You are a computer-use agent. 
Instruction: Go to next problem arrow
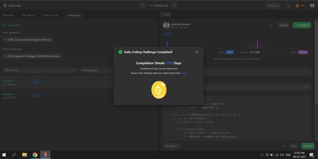pos(174,6)
